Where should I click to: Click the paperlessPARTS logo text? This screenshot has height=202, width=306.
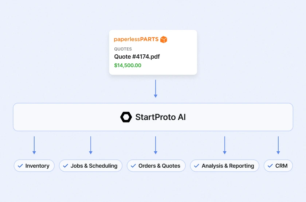[x=136, y=39]
